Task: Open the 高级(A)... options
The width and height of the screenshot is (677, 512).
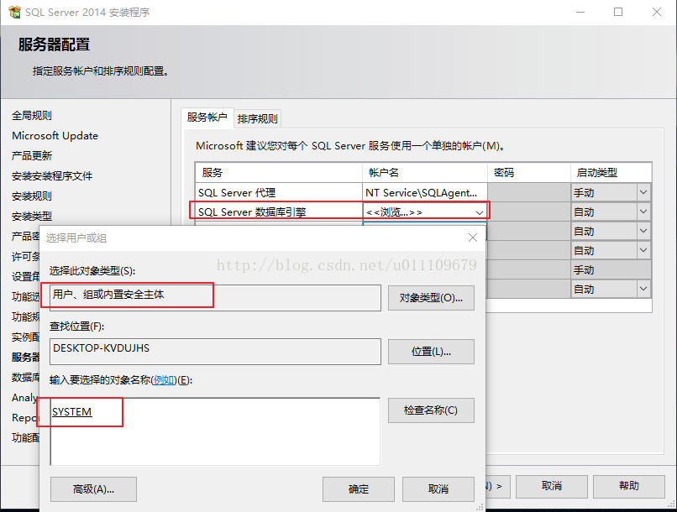Action: click(x=93, y=489)
